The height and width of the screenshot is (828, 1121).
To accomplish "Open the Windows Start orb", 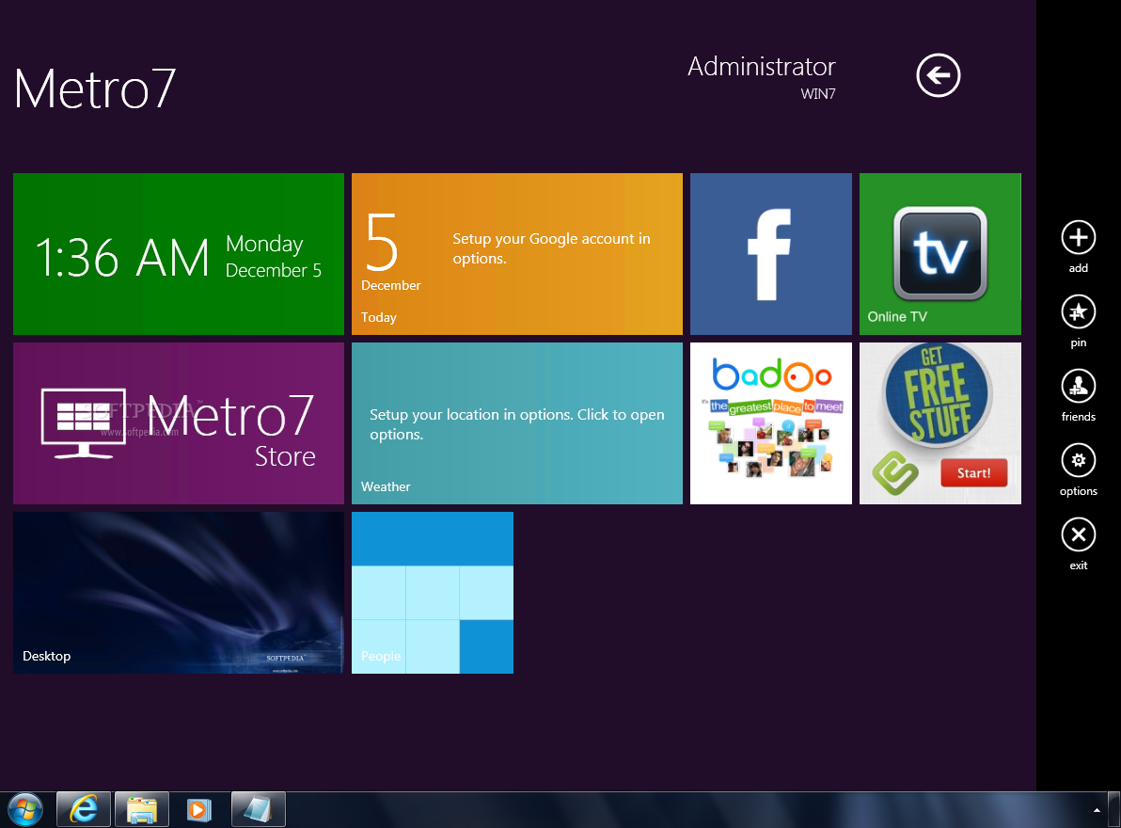I will coord(25,809).
